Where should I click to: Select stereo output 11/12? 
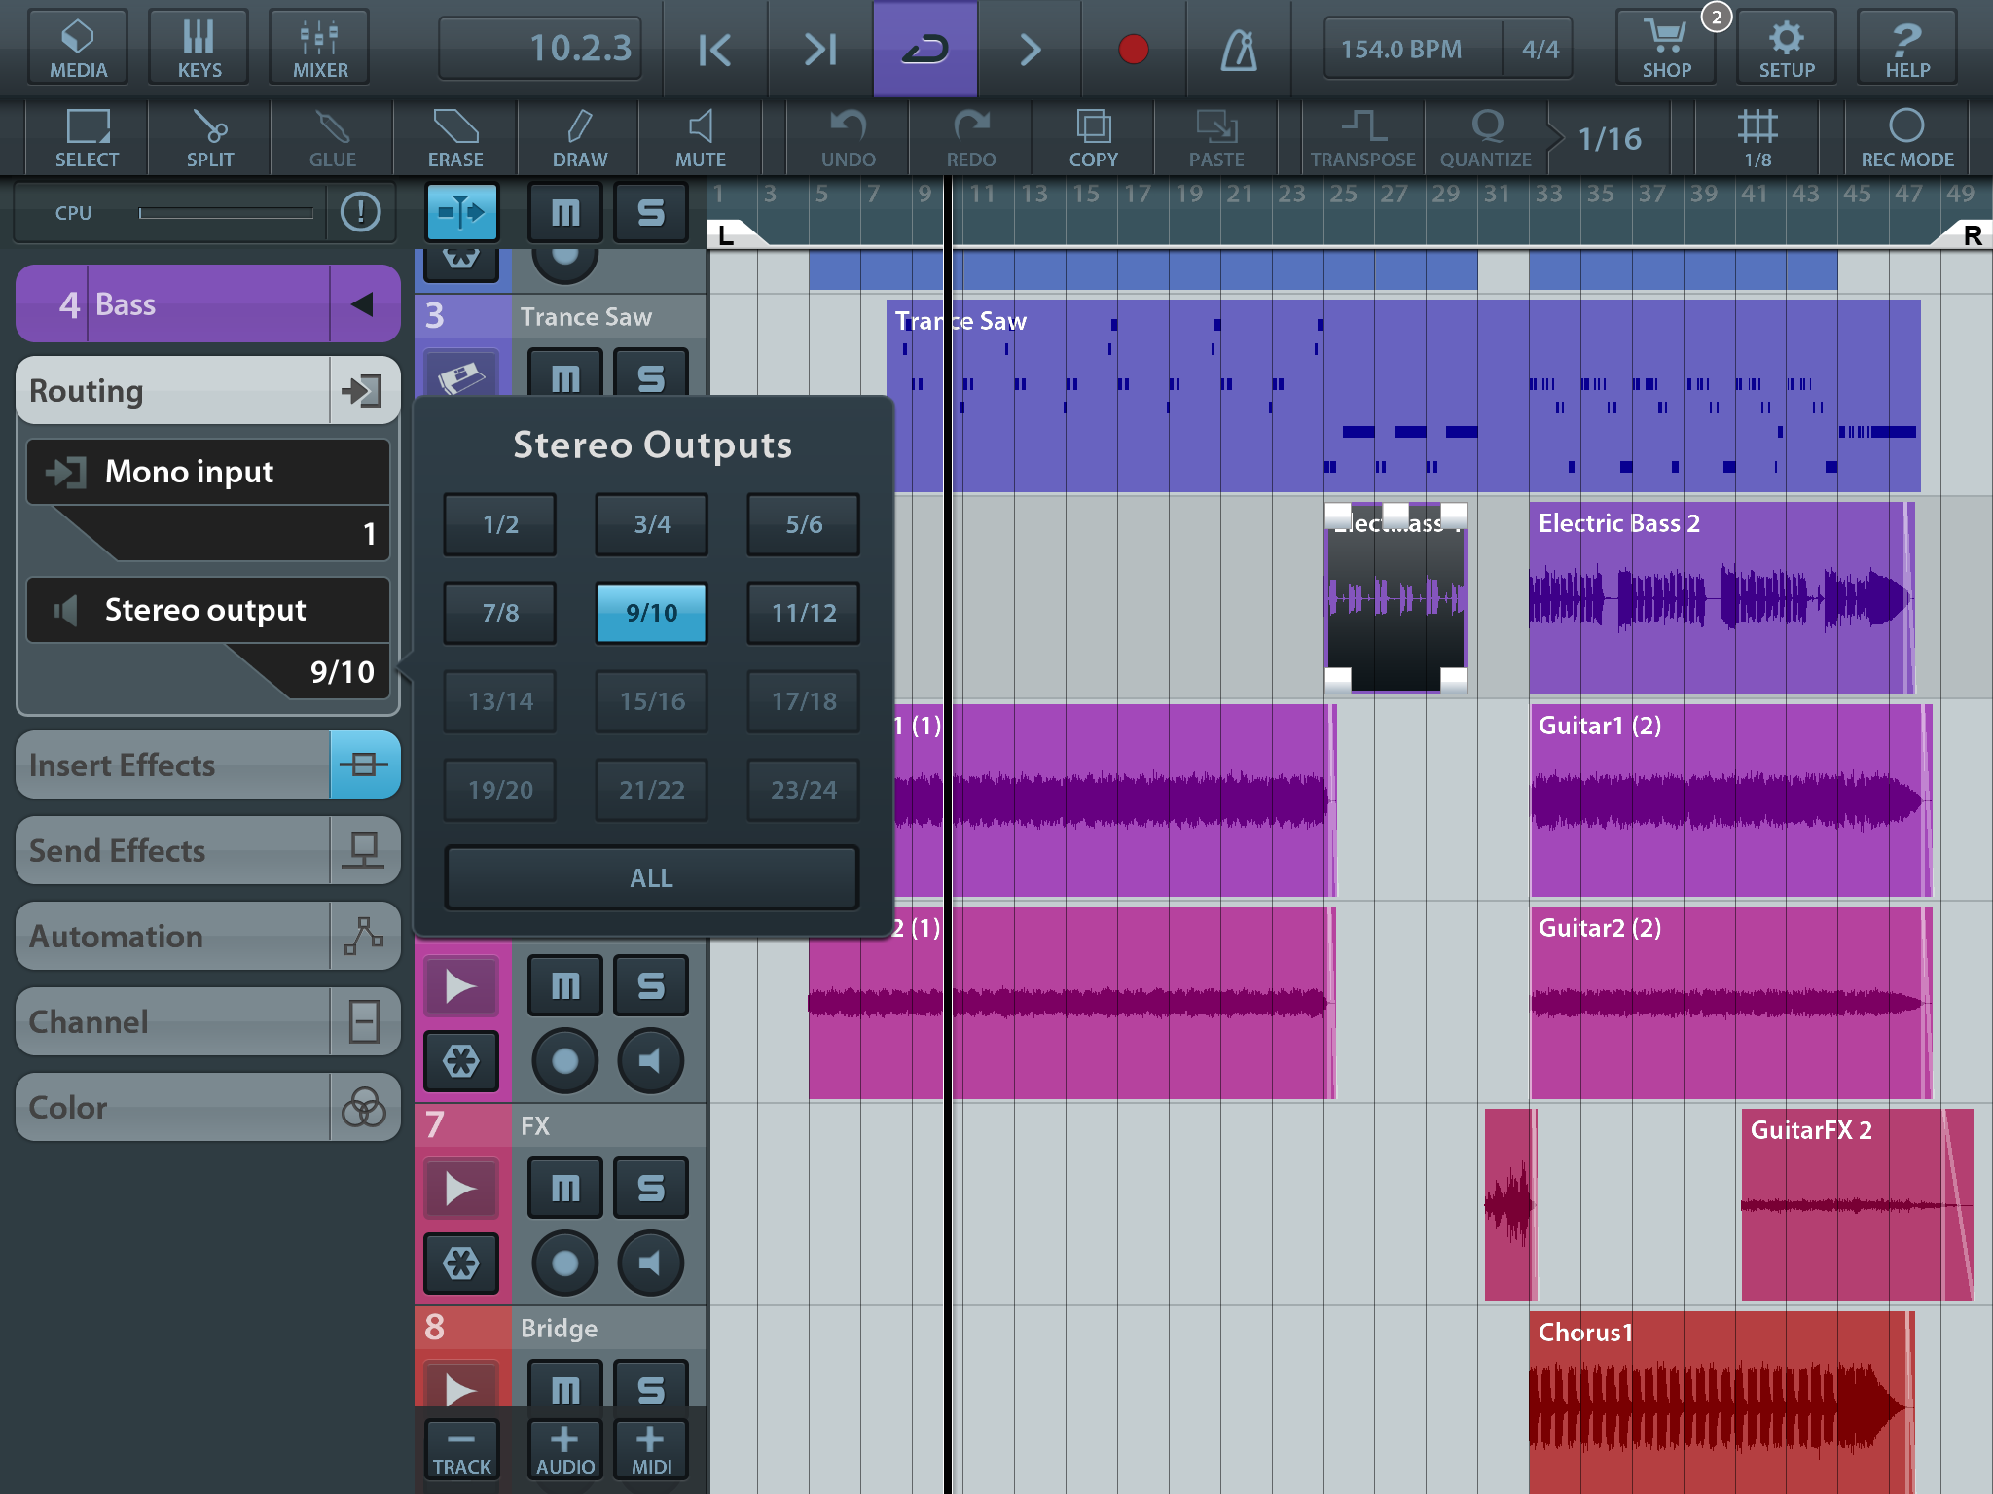804,614
